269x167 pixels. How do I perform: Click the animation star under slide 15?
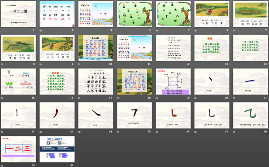[2, 98]
